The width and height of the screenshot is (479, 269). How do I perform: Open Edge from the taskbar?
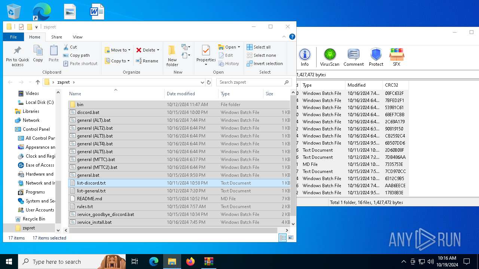coord(154,262)
